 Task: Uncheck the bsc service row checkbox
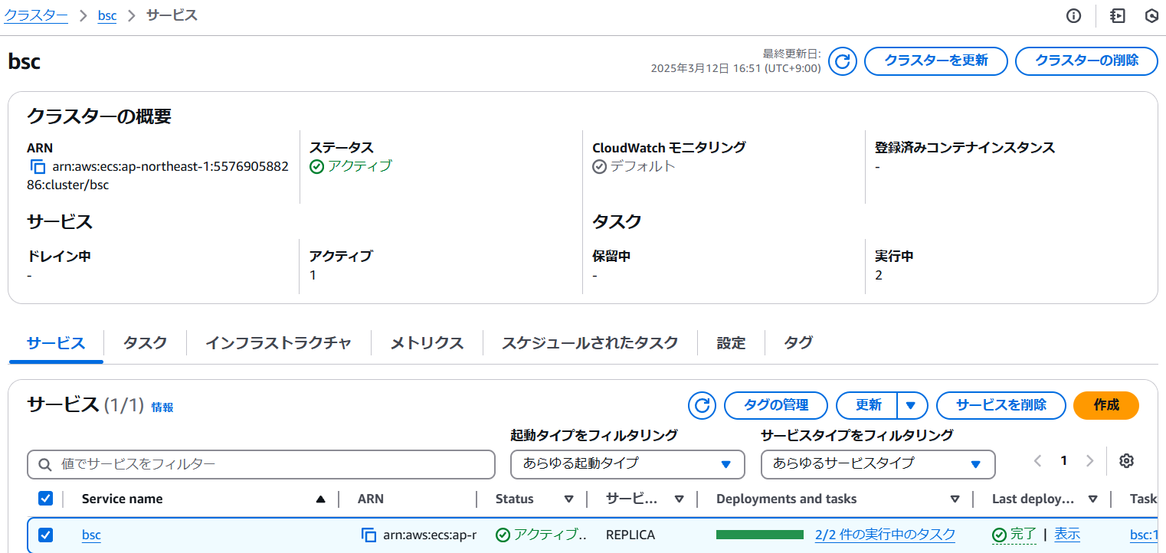(x=46, y=535)
